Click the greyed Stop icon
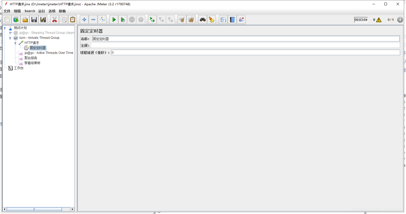 pos(132,20)
